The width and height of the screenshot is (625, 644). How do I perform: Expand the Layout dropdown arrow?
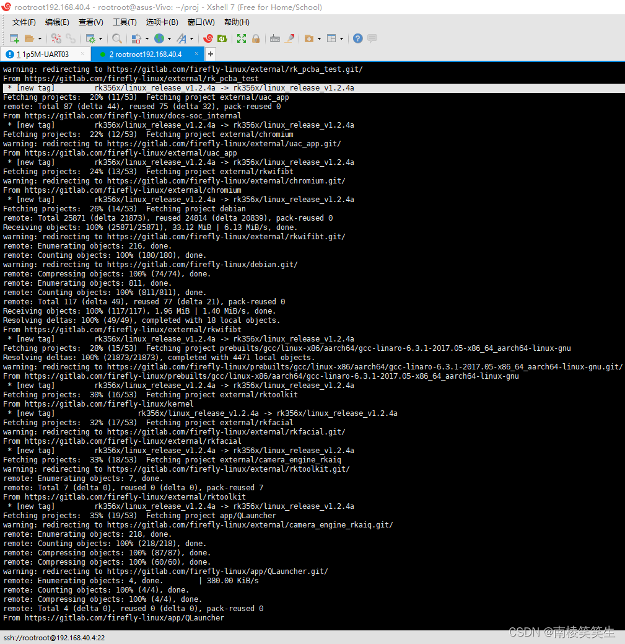341,39
